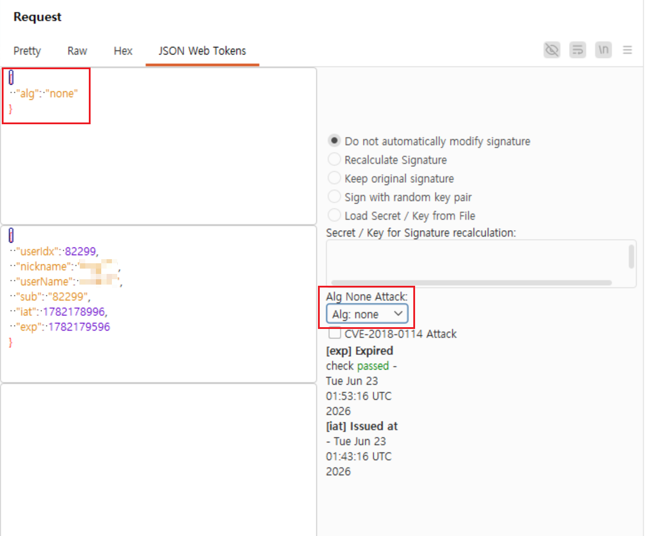Click the "nickname" payload line
Viewport: 646px width, 536px height.
point(66,266)
